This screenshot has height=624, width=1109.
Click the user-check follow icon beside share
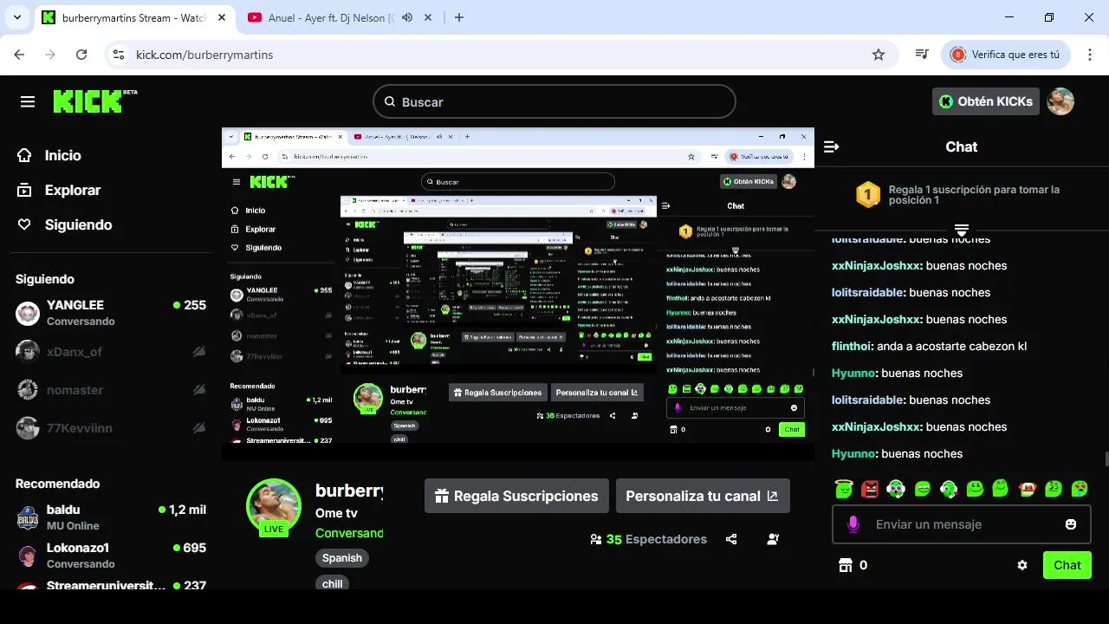[774, 539]
